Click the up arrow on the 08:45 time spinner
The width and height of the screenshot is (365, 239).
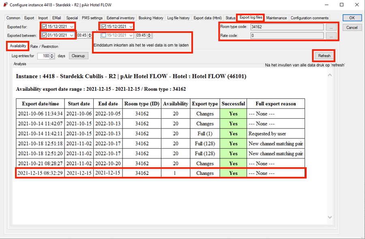point(89,34)
